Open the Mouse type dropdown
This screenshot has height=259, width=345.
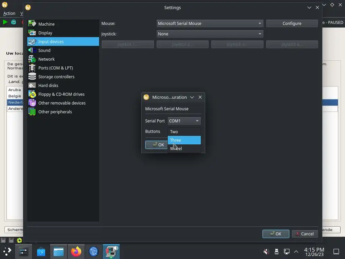coord(210,23)
